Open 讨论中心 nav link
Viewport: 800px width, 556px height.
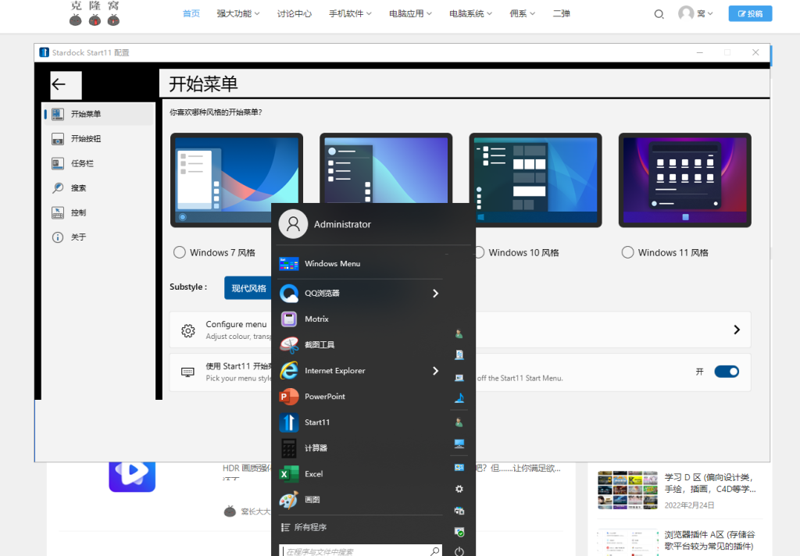coord(295,14)
